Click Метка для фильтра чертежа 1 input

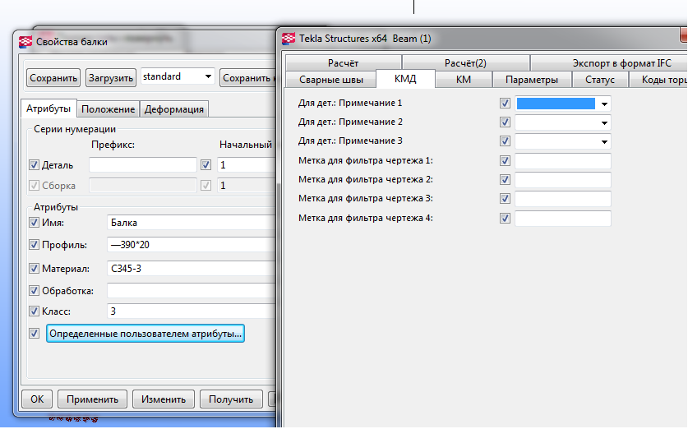click(563, 161)
